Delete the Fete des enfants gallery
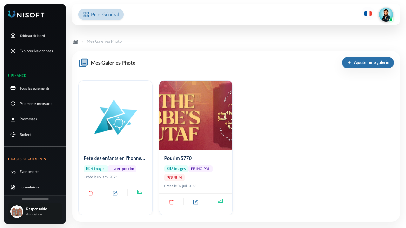Image resolution: width=406 pixels, height=228 pixels. click(91, 193)
